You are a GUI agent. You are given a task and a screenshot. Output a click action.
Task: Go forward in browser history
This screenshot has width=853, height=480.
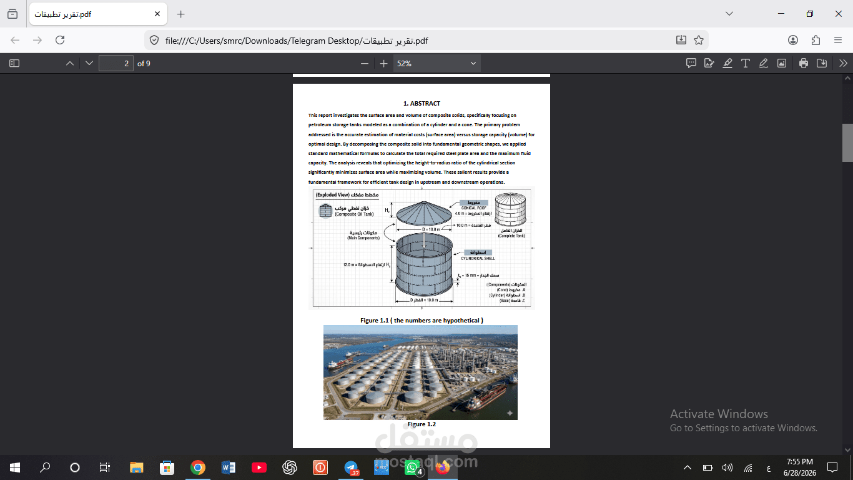coord(37,40)
